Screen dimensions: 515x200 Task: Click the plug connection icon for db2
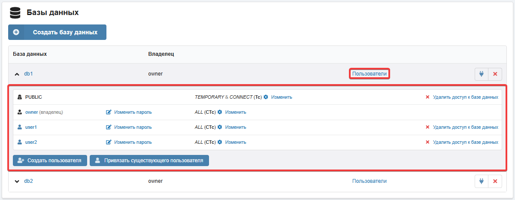[481, 181]
